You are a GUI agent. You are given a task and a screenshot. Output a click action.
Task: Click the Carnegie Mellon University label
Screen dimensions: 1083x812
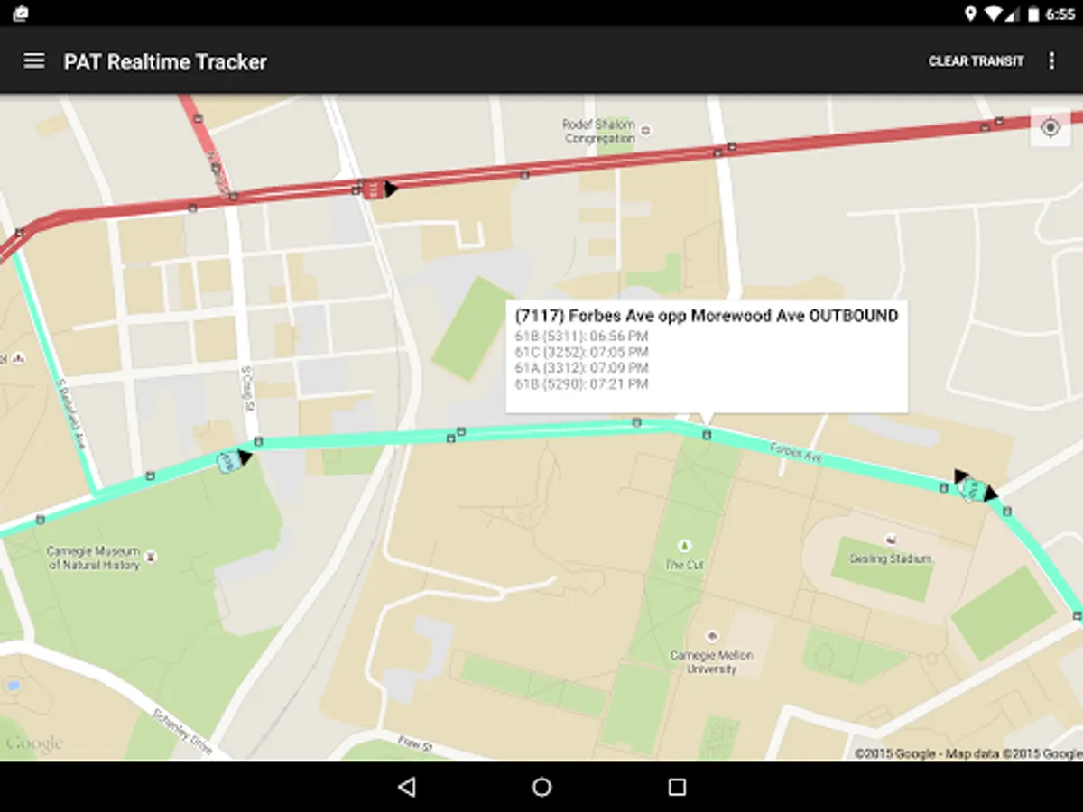[712, 662]
